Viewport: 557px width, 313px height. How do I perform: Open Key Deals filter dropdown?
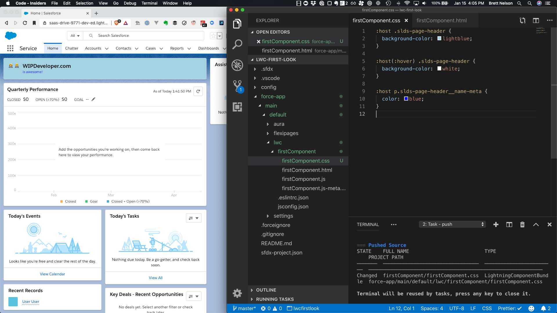[x=194, y=296]
